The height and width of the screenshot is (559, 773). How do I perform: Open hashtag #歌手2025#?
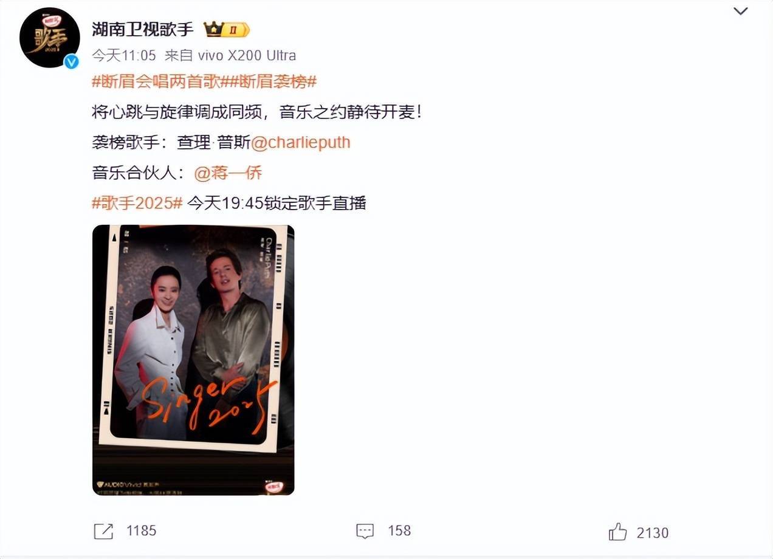(137, 204)
